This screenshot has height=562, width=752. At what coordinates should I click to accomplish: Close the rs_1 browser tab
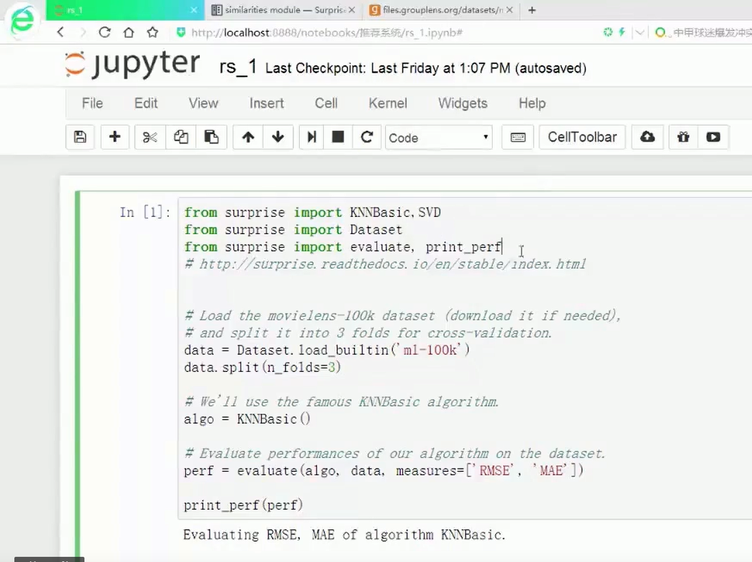tap(194, 10)
